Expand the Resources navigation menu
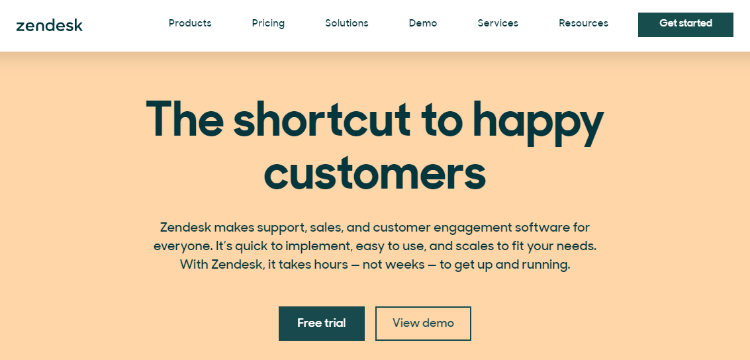The image size is (750, 360). point(583,23)
